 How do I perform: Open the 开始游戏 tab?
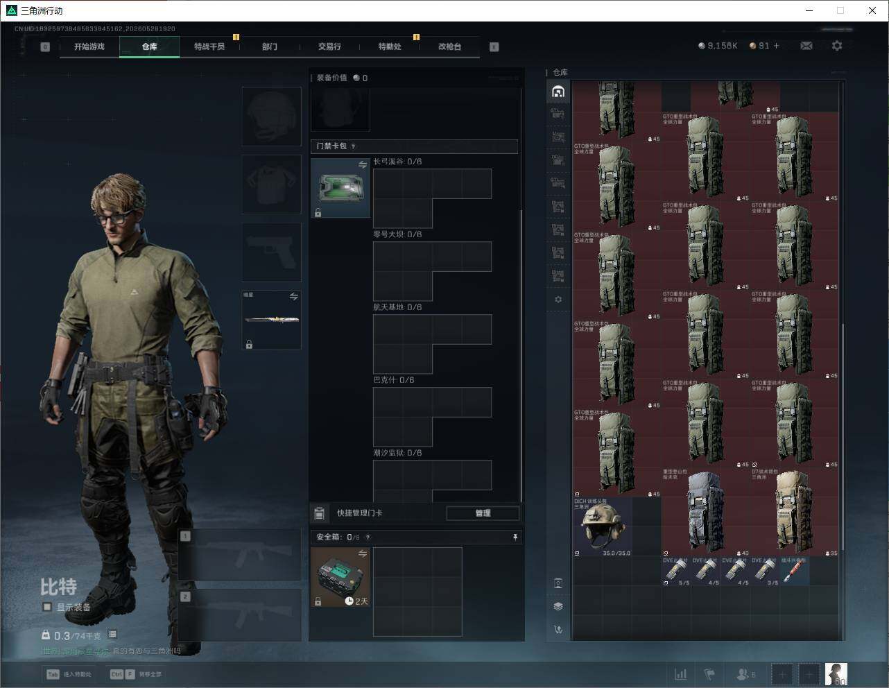click(x=89, y=46)
